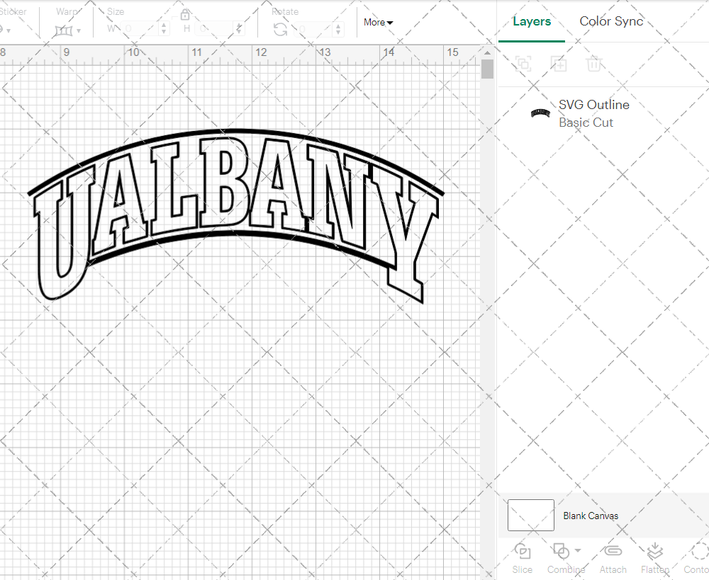Click the Blank Canvas label
This screenshot has height=580, width=709.
pos(591,516)
